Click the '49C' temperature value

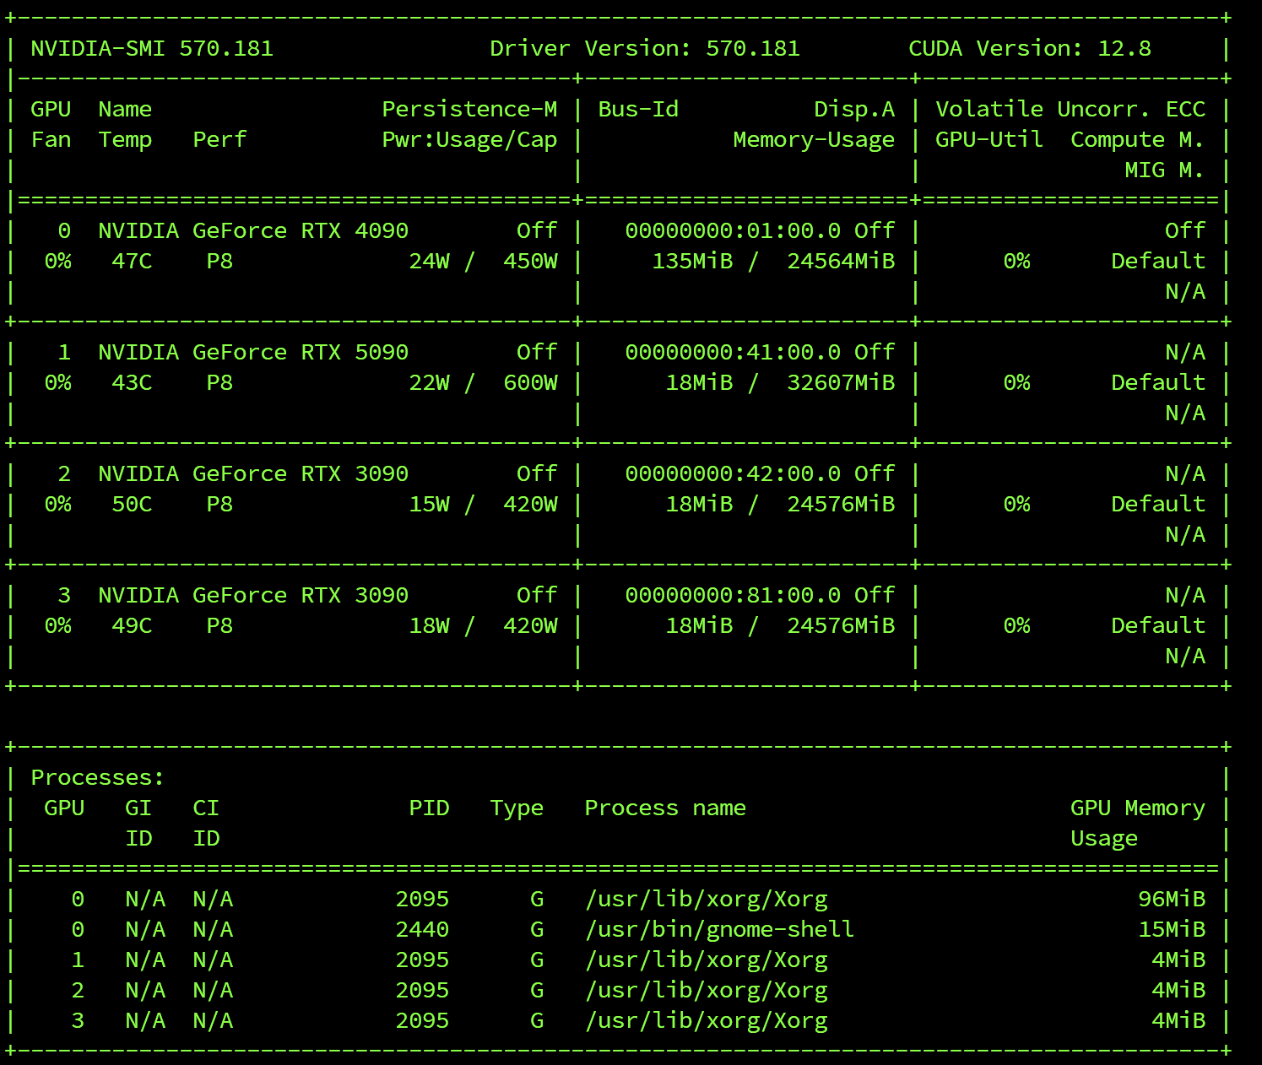click(132, 625)
